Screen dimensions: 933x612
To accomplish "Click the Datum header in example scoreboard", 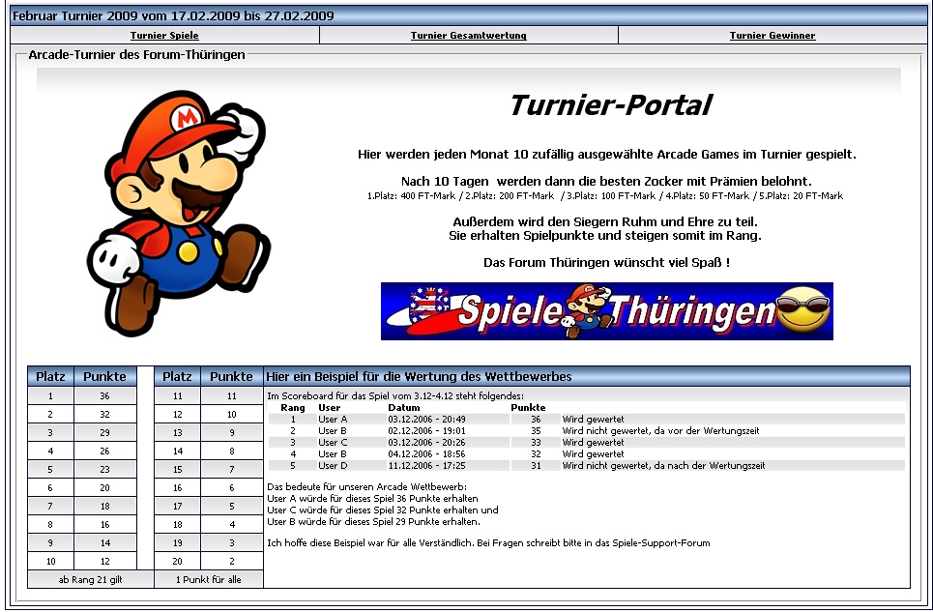I will click(x=404, y=408).
